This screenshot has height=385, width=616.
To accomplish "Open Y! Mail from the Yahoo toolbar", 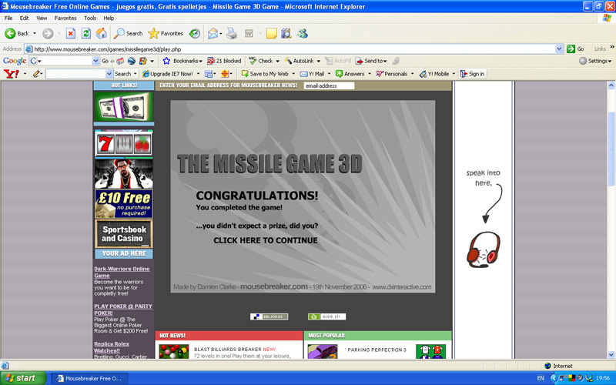I will tap(312, 73).
